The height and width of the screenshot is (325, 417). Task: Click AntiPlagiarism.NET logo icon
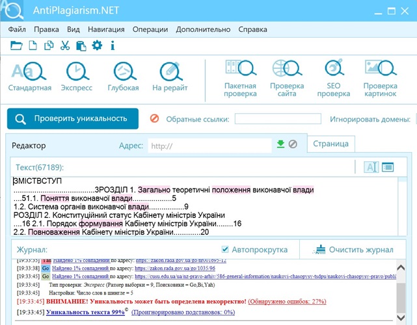12,10
